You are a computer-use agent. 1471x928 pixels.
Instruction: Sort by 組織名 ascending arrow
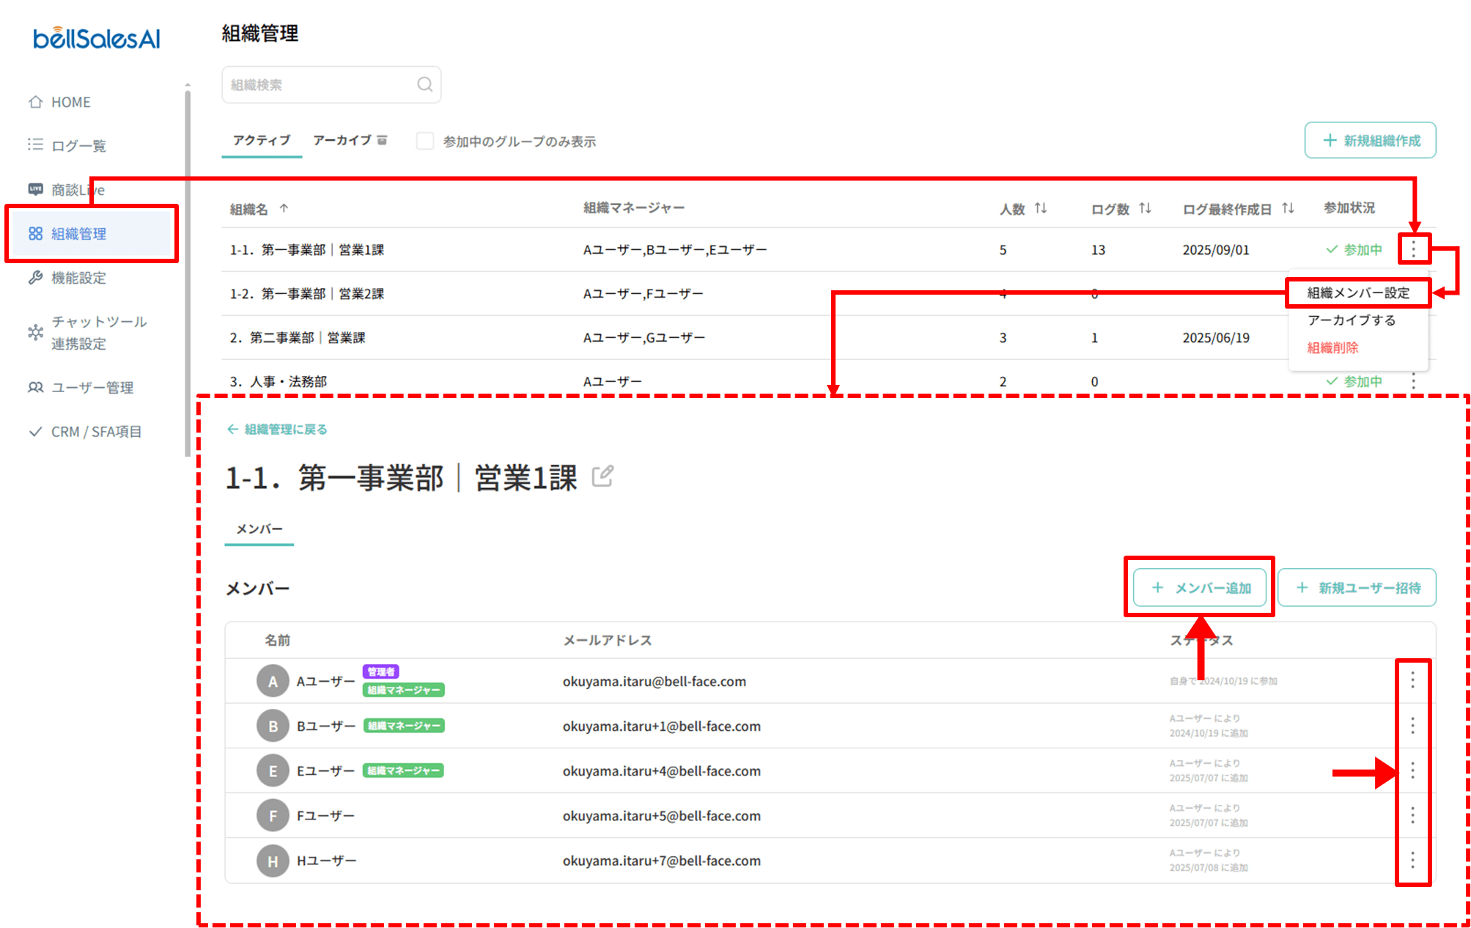[284, 209]
